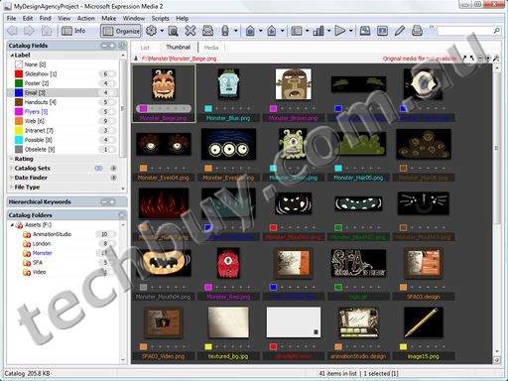This screenshot has height=381, width=508.
Task: Go forward with the right arrow icon
Action: click(29, 31)
